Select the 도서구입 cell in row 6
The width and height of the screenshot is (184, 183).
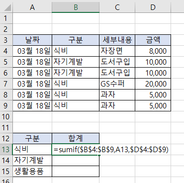pyautogui.click(x=117, y=73)
